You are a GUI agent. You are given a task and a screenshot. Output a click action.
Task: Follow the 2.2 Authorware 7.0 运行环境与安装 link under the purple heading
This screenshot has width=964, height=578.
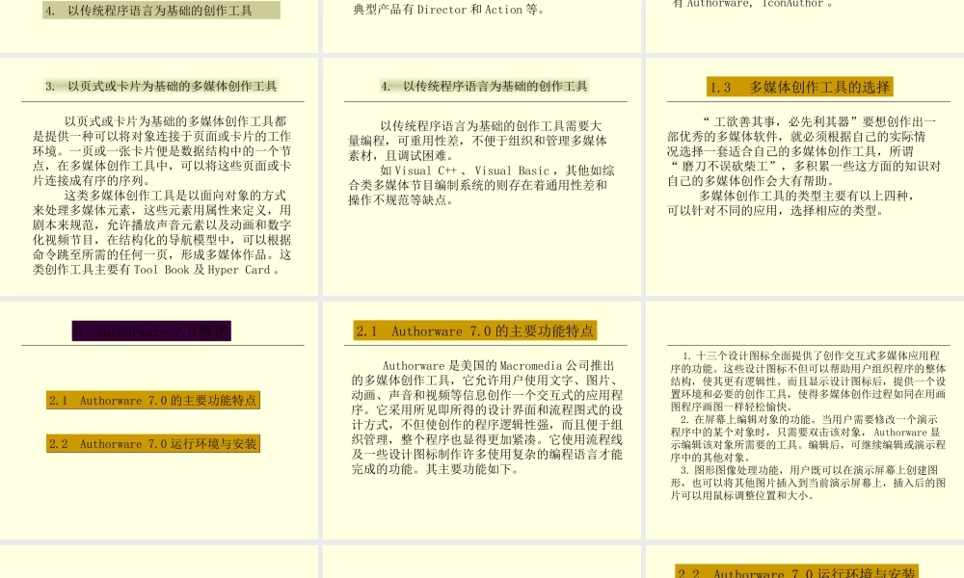(153, 443)
